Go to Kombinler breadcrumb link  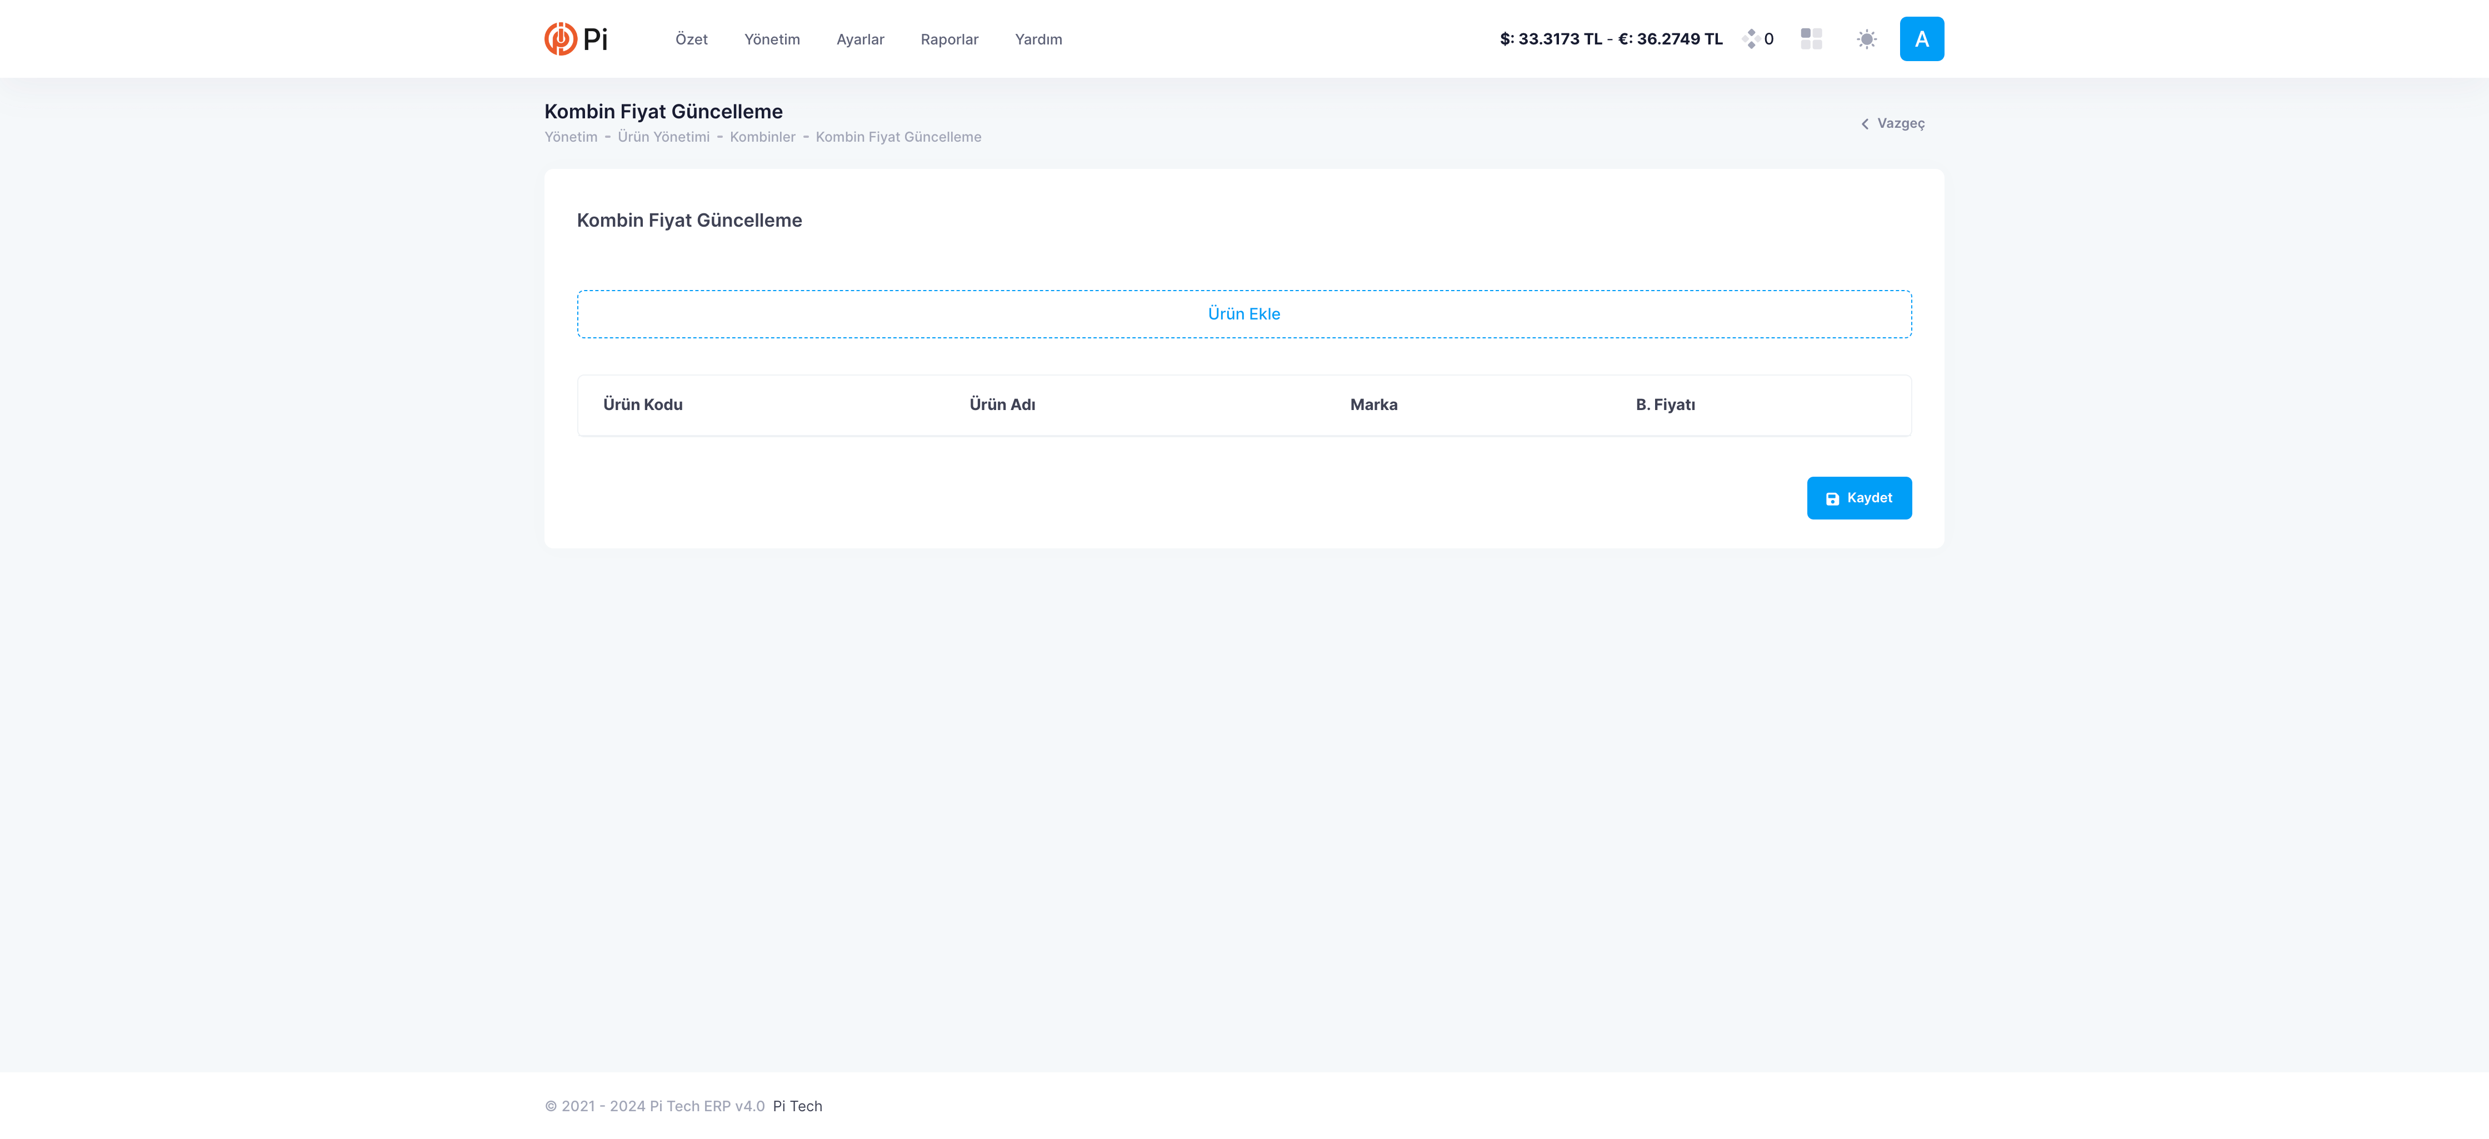(x=762, y=137)
